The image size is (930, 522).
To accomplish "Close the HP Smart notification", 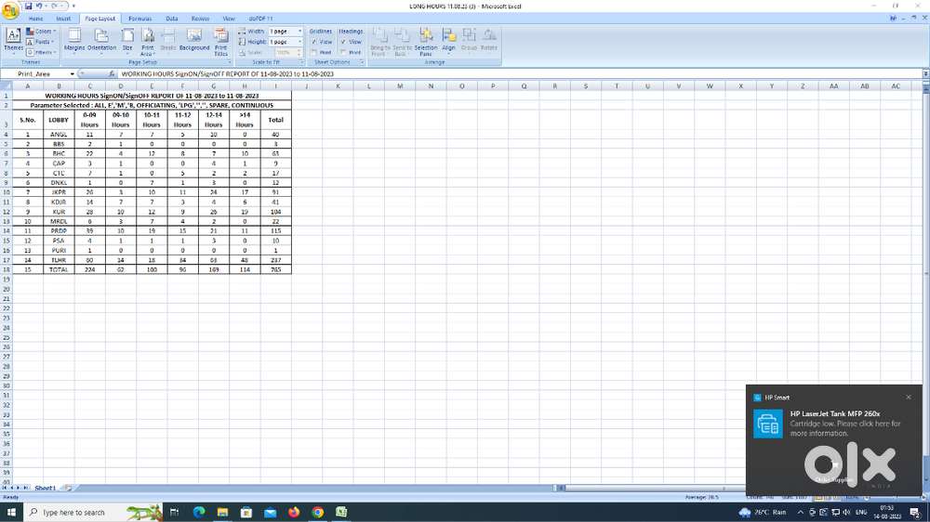I will point(909,397).
